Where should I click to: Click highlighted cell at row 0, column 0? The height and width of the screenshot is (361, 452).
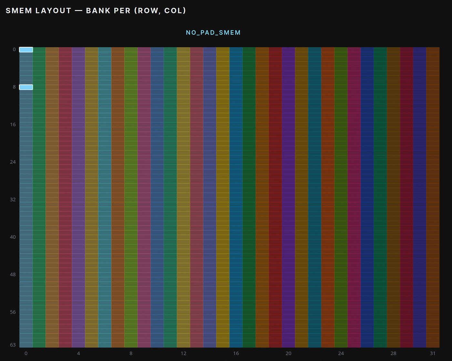pyautogui.click(x=26, y=49)
